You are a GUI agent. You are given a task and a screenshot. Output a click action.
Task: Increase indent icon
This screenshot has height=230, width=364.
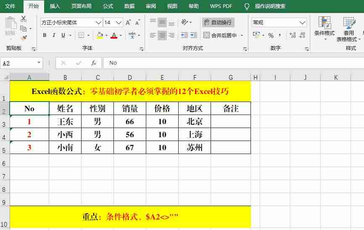pyautogui.click(x=194, y=35)
